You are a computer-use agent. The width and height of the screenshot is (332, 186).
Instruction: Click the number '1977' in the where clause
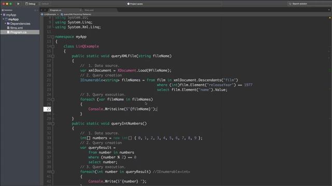coord(248,85)
